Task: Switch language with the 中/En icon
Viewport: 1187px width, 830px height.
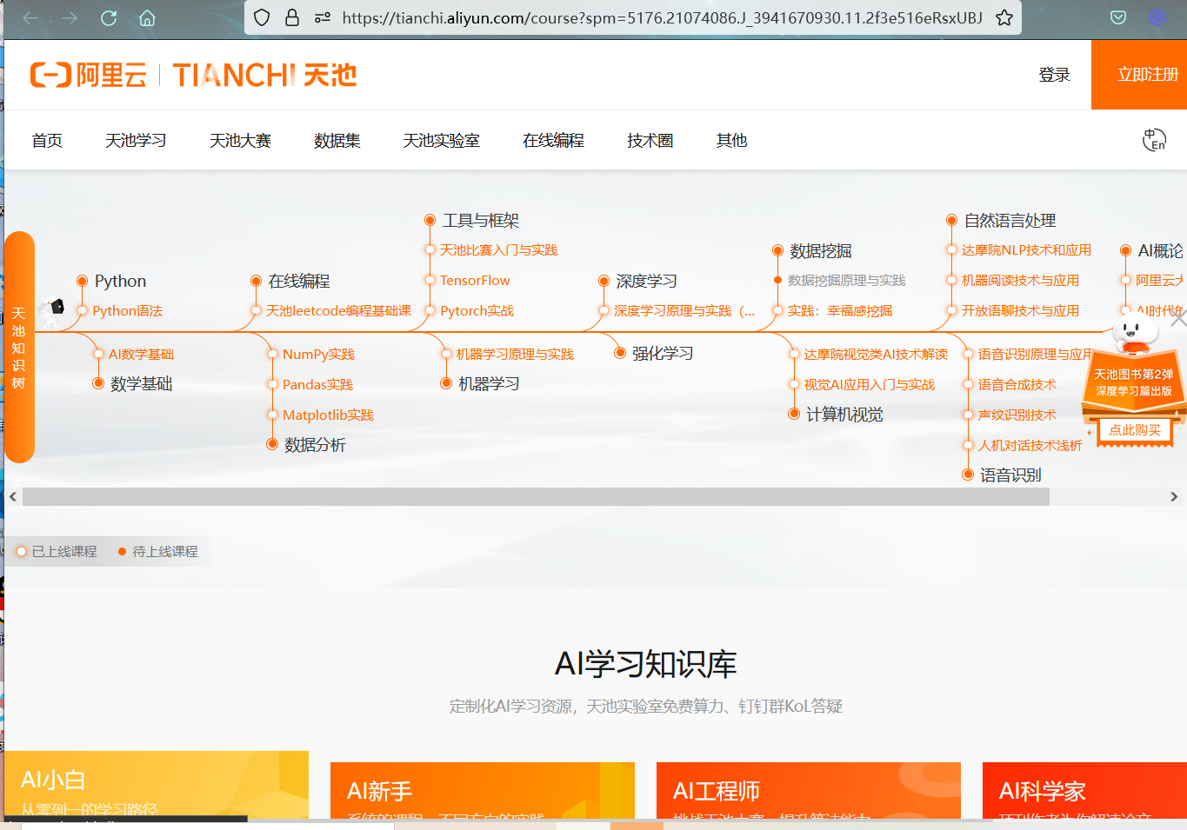Action: pos(1154,140)
